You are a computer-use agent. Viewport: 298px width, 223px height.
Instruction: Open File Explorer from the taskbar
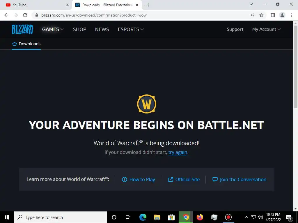[x=157, y=217]
